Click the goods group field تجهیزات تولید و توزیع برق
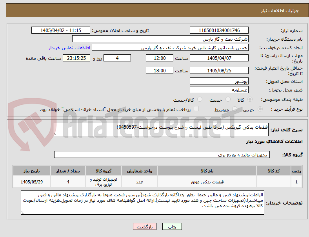 coord(162,154)
